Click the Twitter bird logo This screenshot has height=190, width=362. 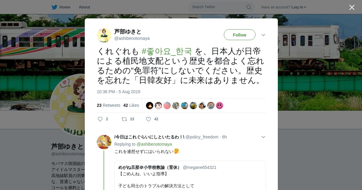(54, 7)
